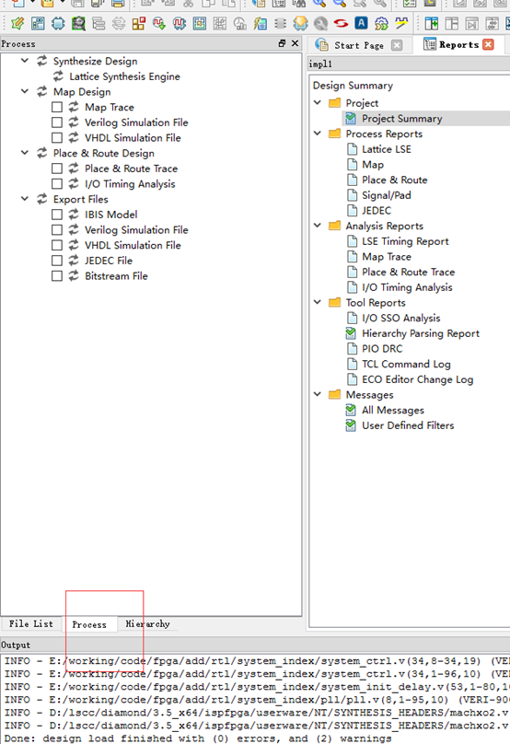Open the spreadsheet view pencil icon
Screen dimensions: 510x744
(x=17, y=23)
